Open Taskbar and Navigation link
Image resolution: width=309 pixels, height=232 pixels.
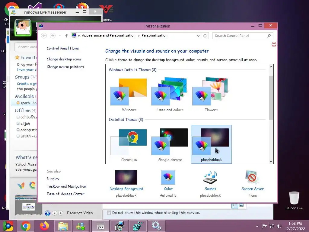coord(66,186)
